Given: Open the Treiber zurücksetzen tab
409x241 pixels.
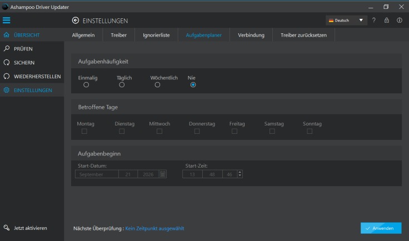Looking at the screenshot, I should 303,35.
